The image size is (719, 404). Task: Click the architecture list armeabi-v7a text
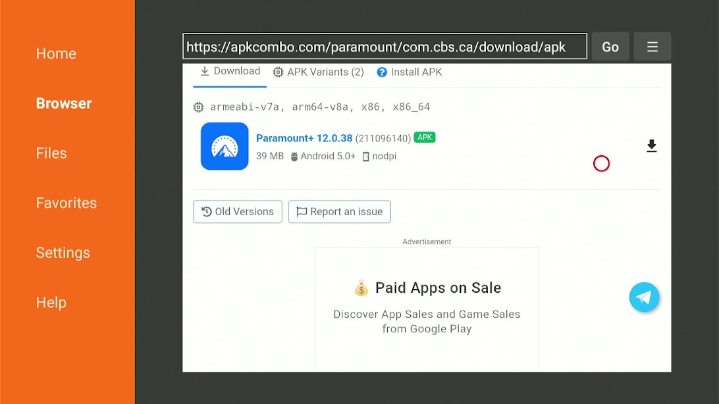pyautogui.click(x=320, y=107)
